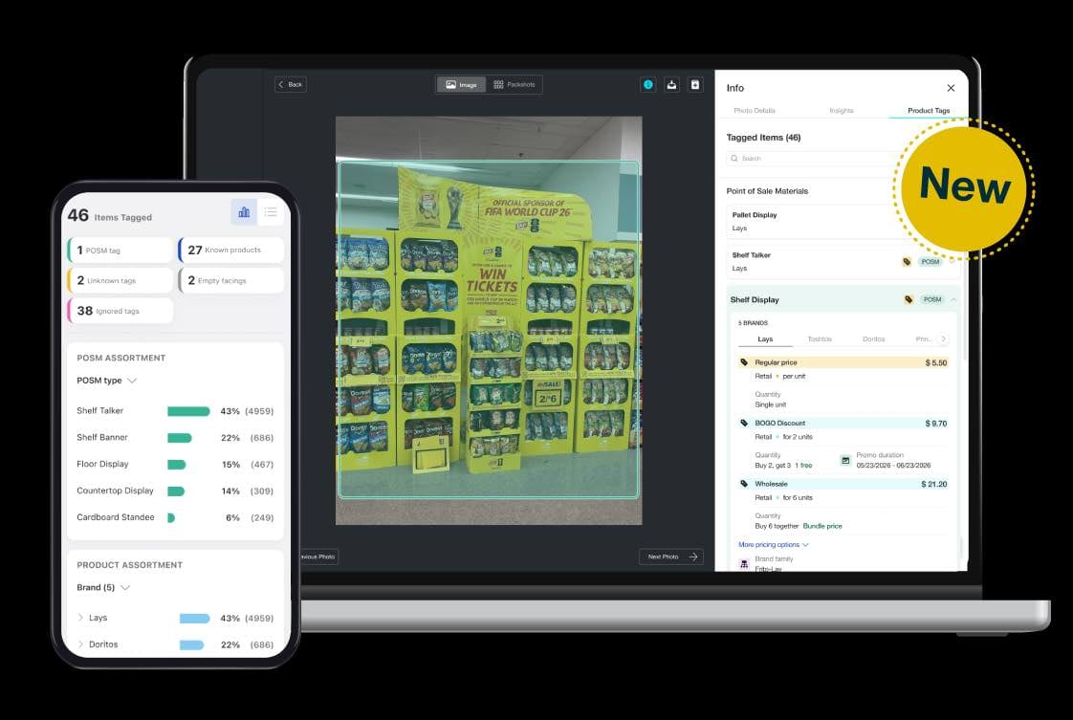Expand the Doritos brand row on phone
1073x720 pixels.
click(x=80, y=644)
